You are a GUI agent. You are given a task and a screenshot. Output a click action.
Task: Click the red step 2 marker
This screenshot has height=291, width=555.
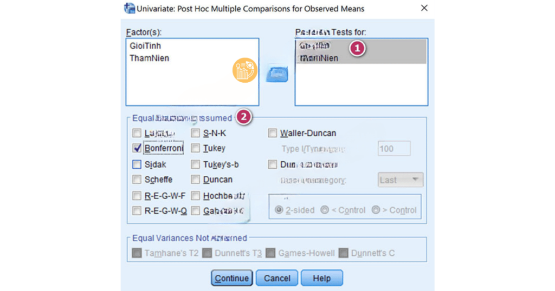point(244,117)
